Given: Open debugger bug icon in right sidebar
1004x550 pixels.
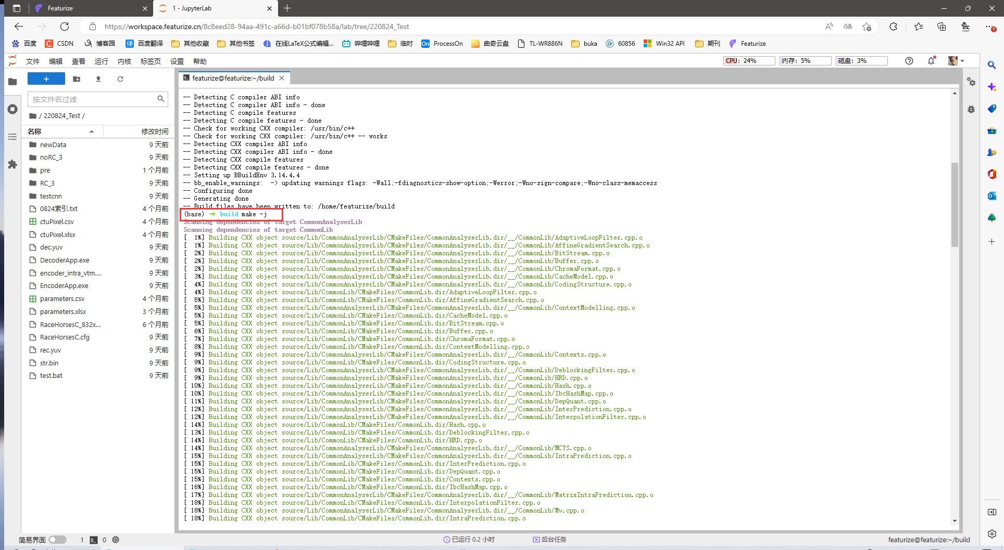Looking at the screenshot, I should click(971, 109).
